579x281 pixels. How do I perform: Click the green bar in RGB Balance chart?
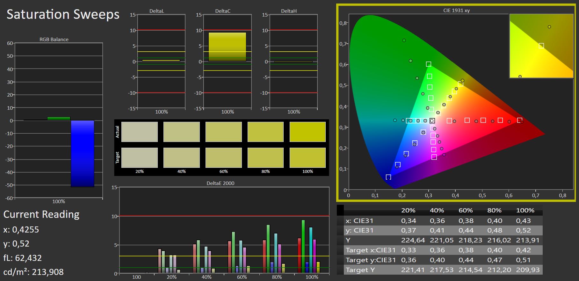(x=59, y=119)
